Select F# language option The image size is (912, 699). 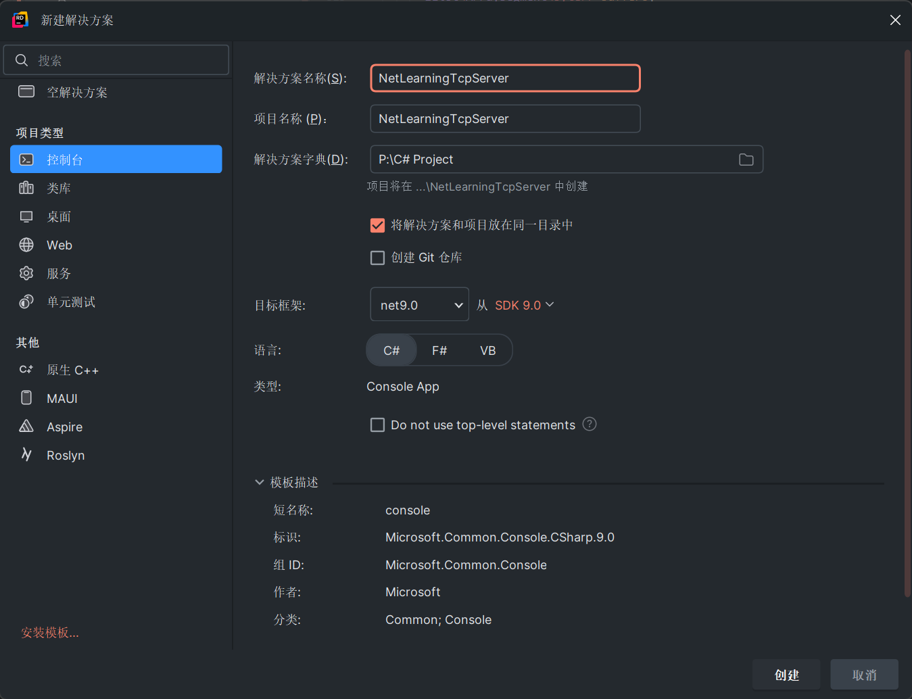coord(439,350)
